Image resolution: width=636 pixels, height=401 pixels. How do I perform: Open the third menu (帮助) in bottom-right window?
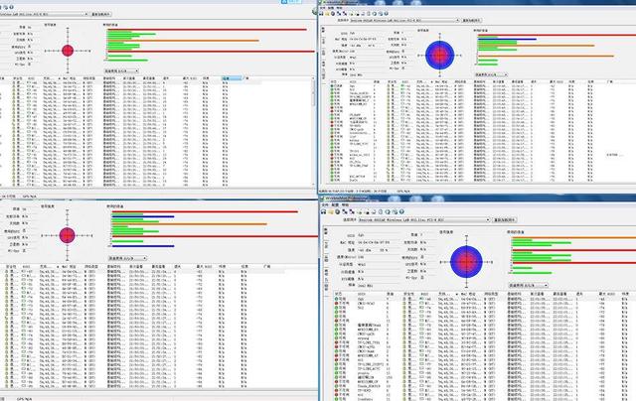[x=345, y=205]
